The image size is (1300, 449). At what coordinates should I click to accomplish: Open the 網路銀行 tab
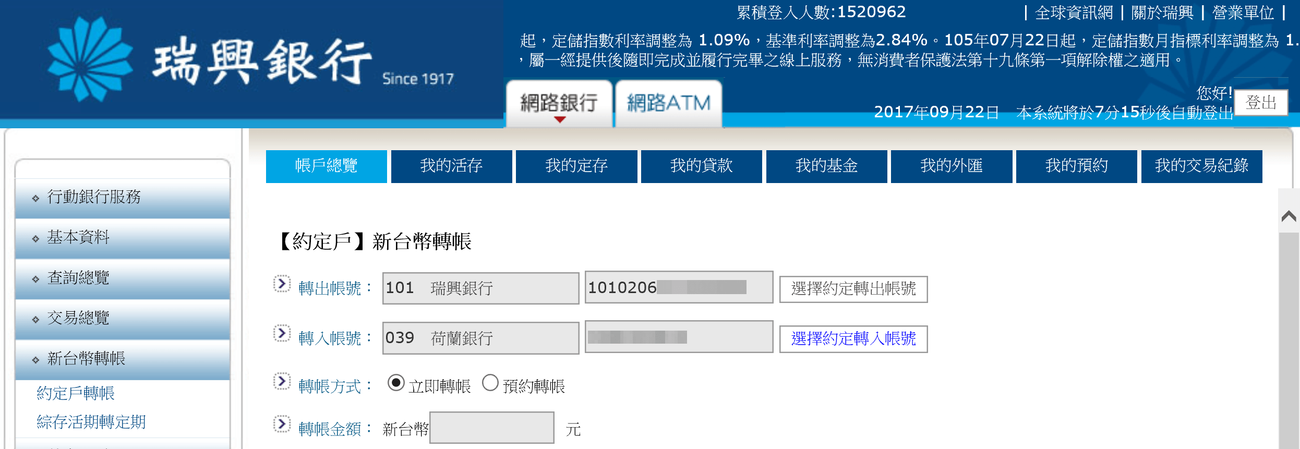pos(559,103)
